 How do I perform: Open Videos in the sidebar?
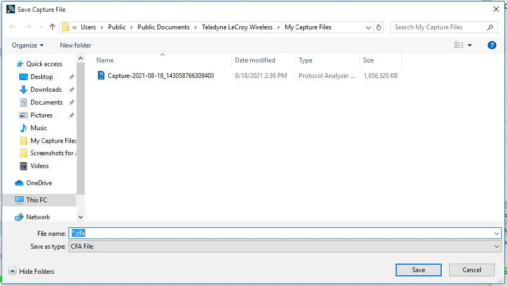coord(40,166)
